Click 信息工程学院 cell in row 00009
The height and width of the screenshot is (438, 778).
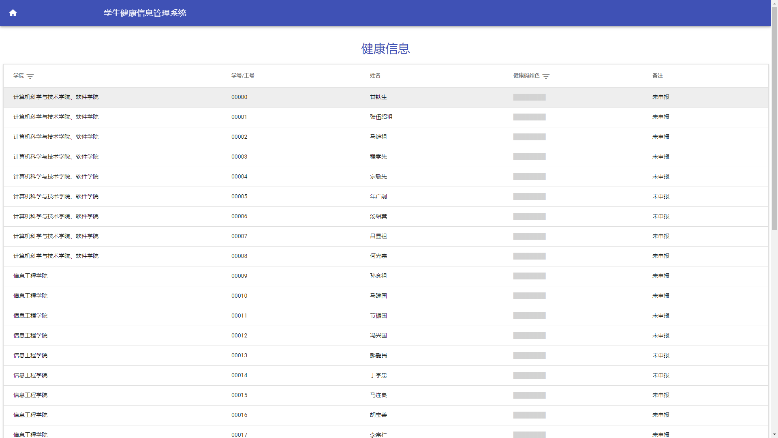pyautogui.click(x=30, y=276)
